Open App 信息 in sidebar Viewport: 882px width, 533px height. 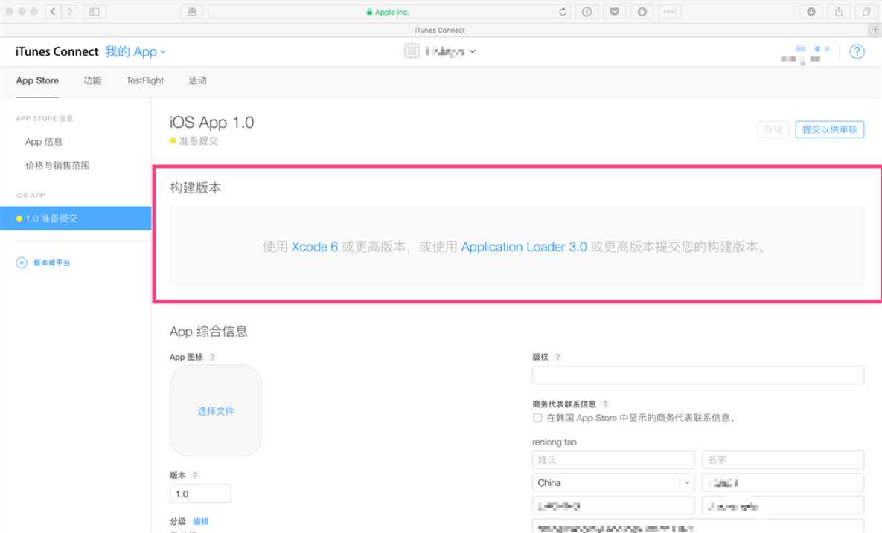(x=44, y=142)
